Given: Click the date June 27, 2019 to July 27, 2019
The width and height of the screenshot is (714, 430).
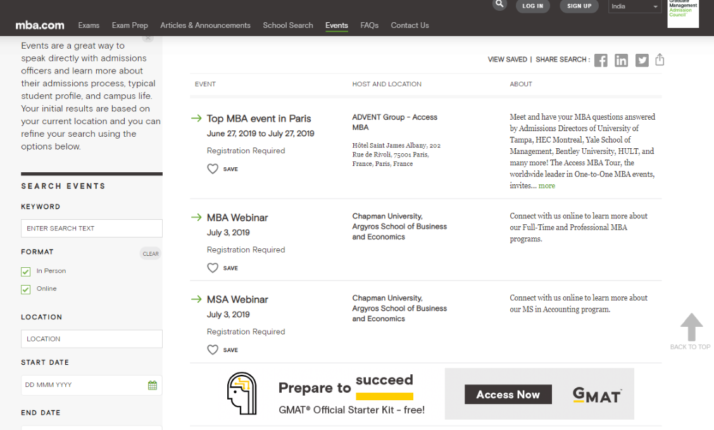Looking at the screenshot, I should 260,134.
